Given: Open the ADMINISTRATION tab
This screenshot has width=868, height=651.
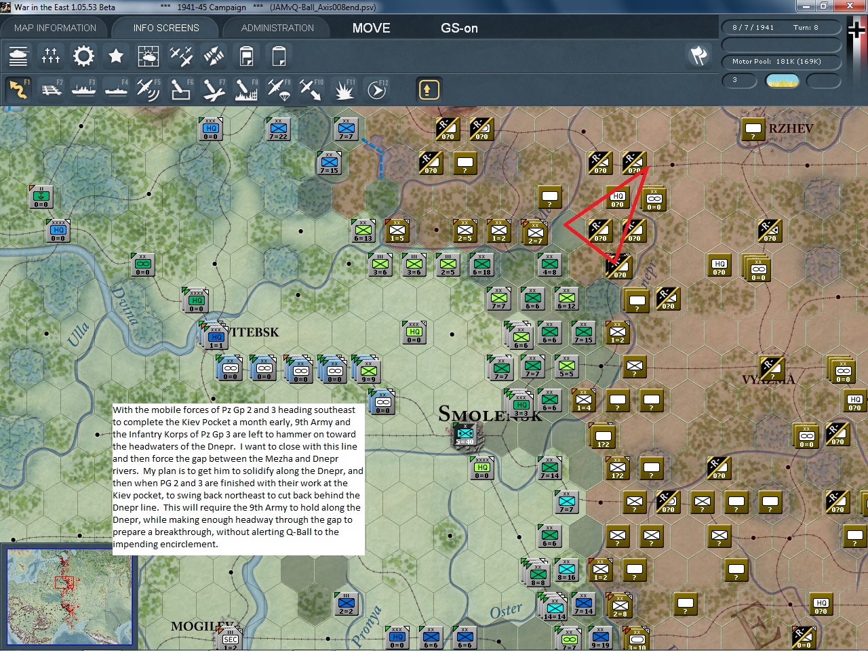Looking at the screenshot, I should click(277, 28).
